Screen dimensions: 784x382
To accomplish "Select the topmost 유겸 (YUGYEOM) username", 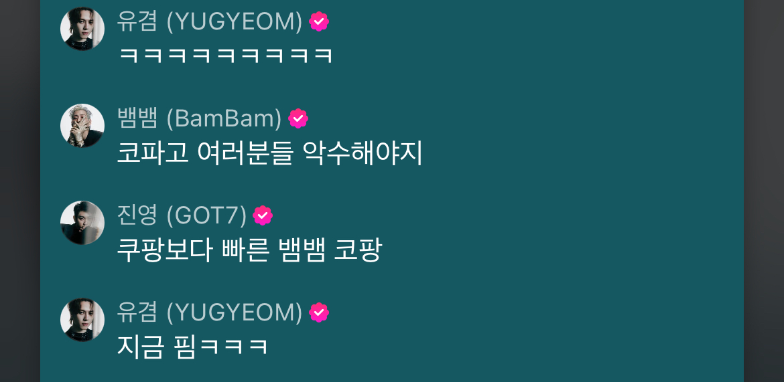I will [210, 22].
